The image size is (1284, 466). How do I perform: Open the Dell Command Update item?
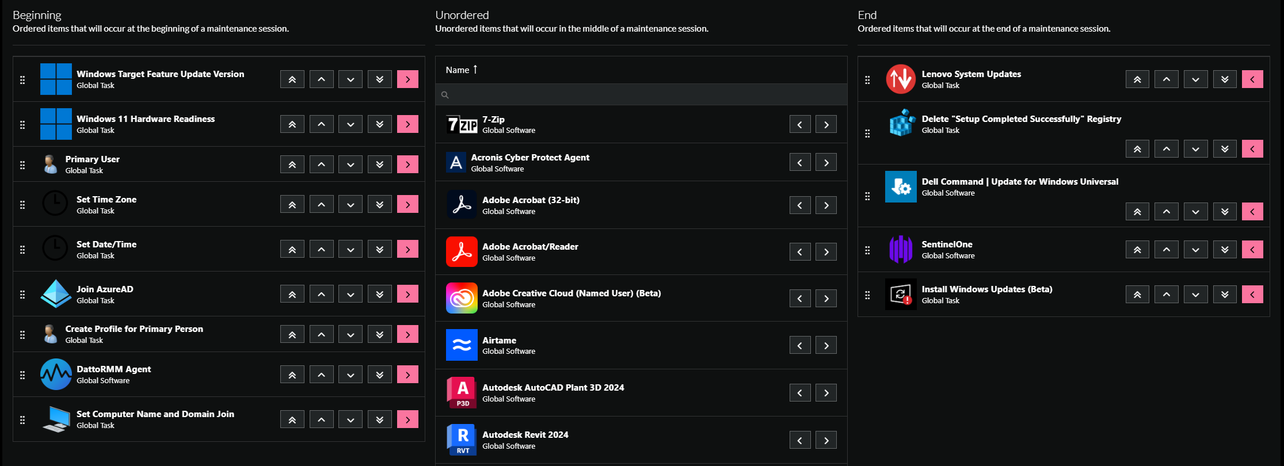pos(1020,182)
